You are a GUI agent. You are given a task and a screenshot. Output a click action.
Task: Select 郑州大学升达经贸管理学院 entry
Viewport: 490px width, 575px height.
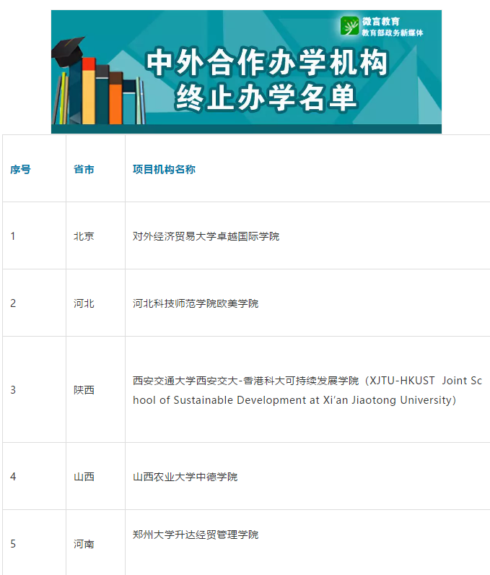tap(196, 535)
